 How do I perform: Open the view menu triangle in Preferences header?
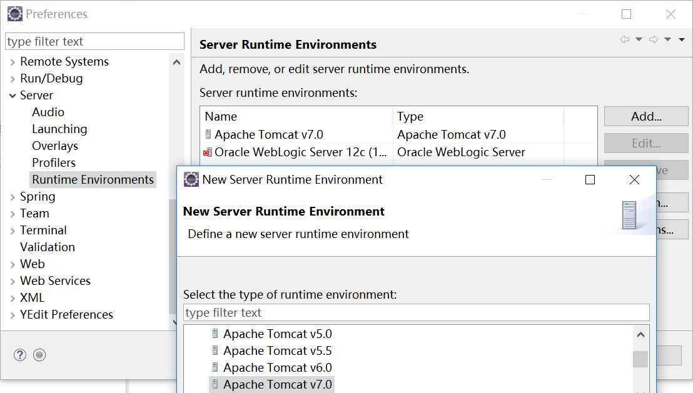[x=682, y=40]
